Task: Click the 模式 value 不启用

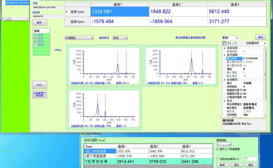Action: [247, 83]
